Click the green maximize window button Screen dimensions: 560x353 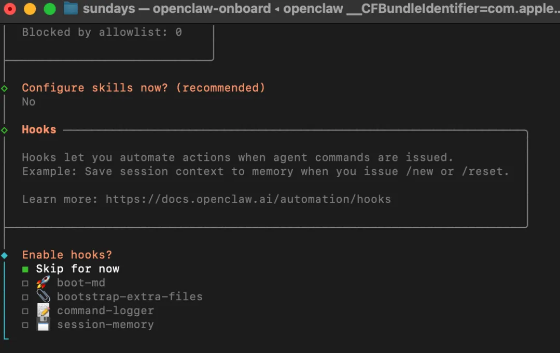tap(50, 9)
